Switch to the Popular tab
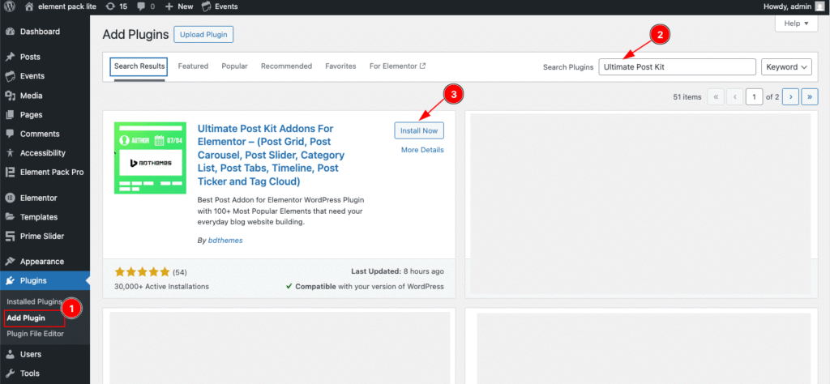Screen dimensions: 830x384 (234, 66)
